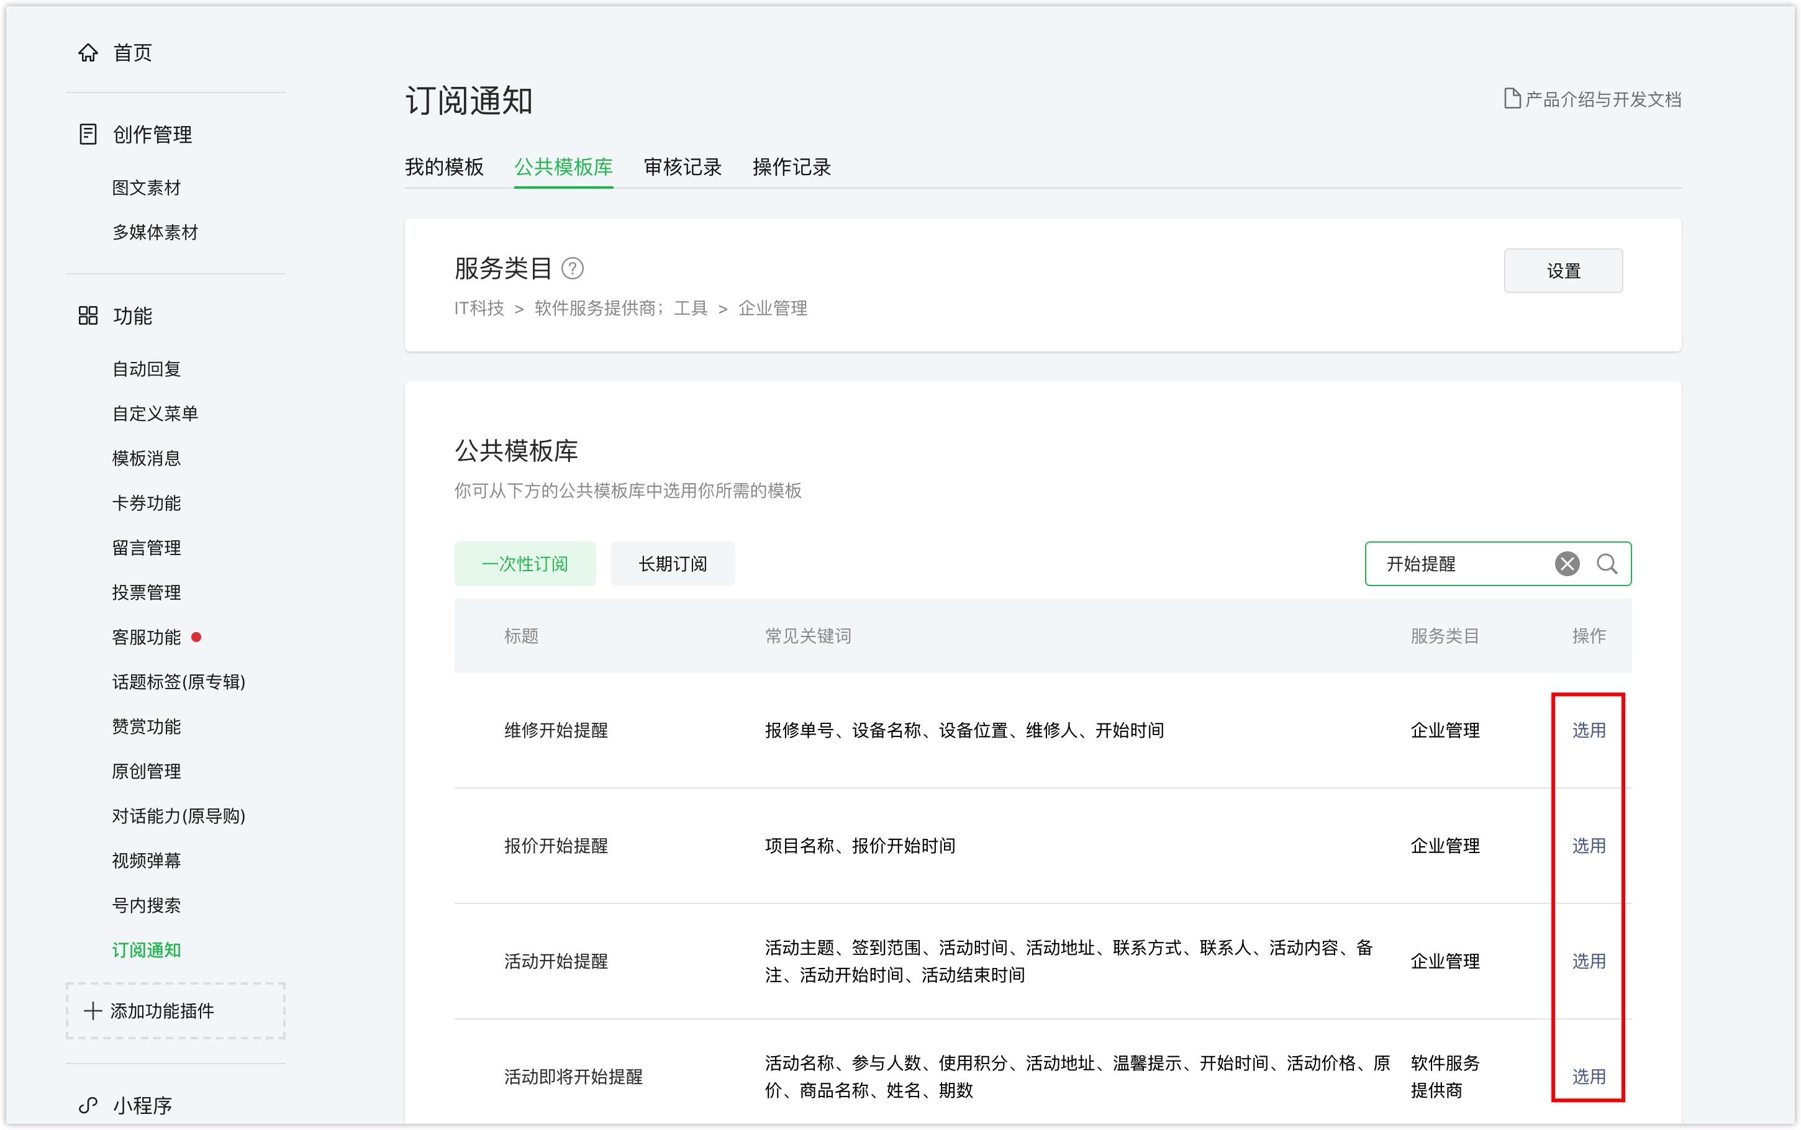Click the 常见关键词 column header
Image resolution: width=1801 pixels, height=1130 pixels.
(808, 636)
